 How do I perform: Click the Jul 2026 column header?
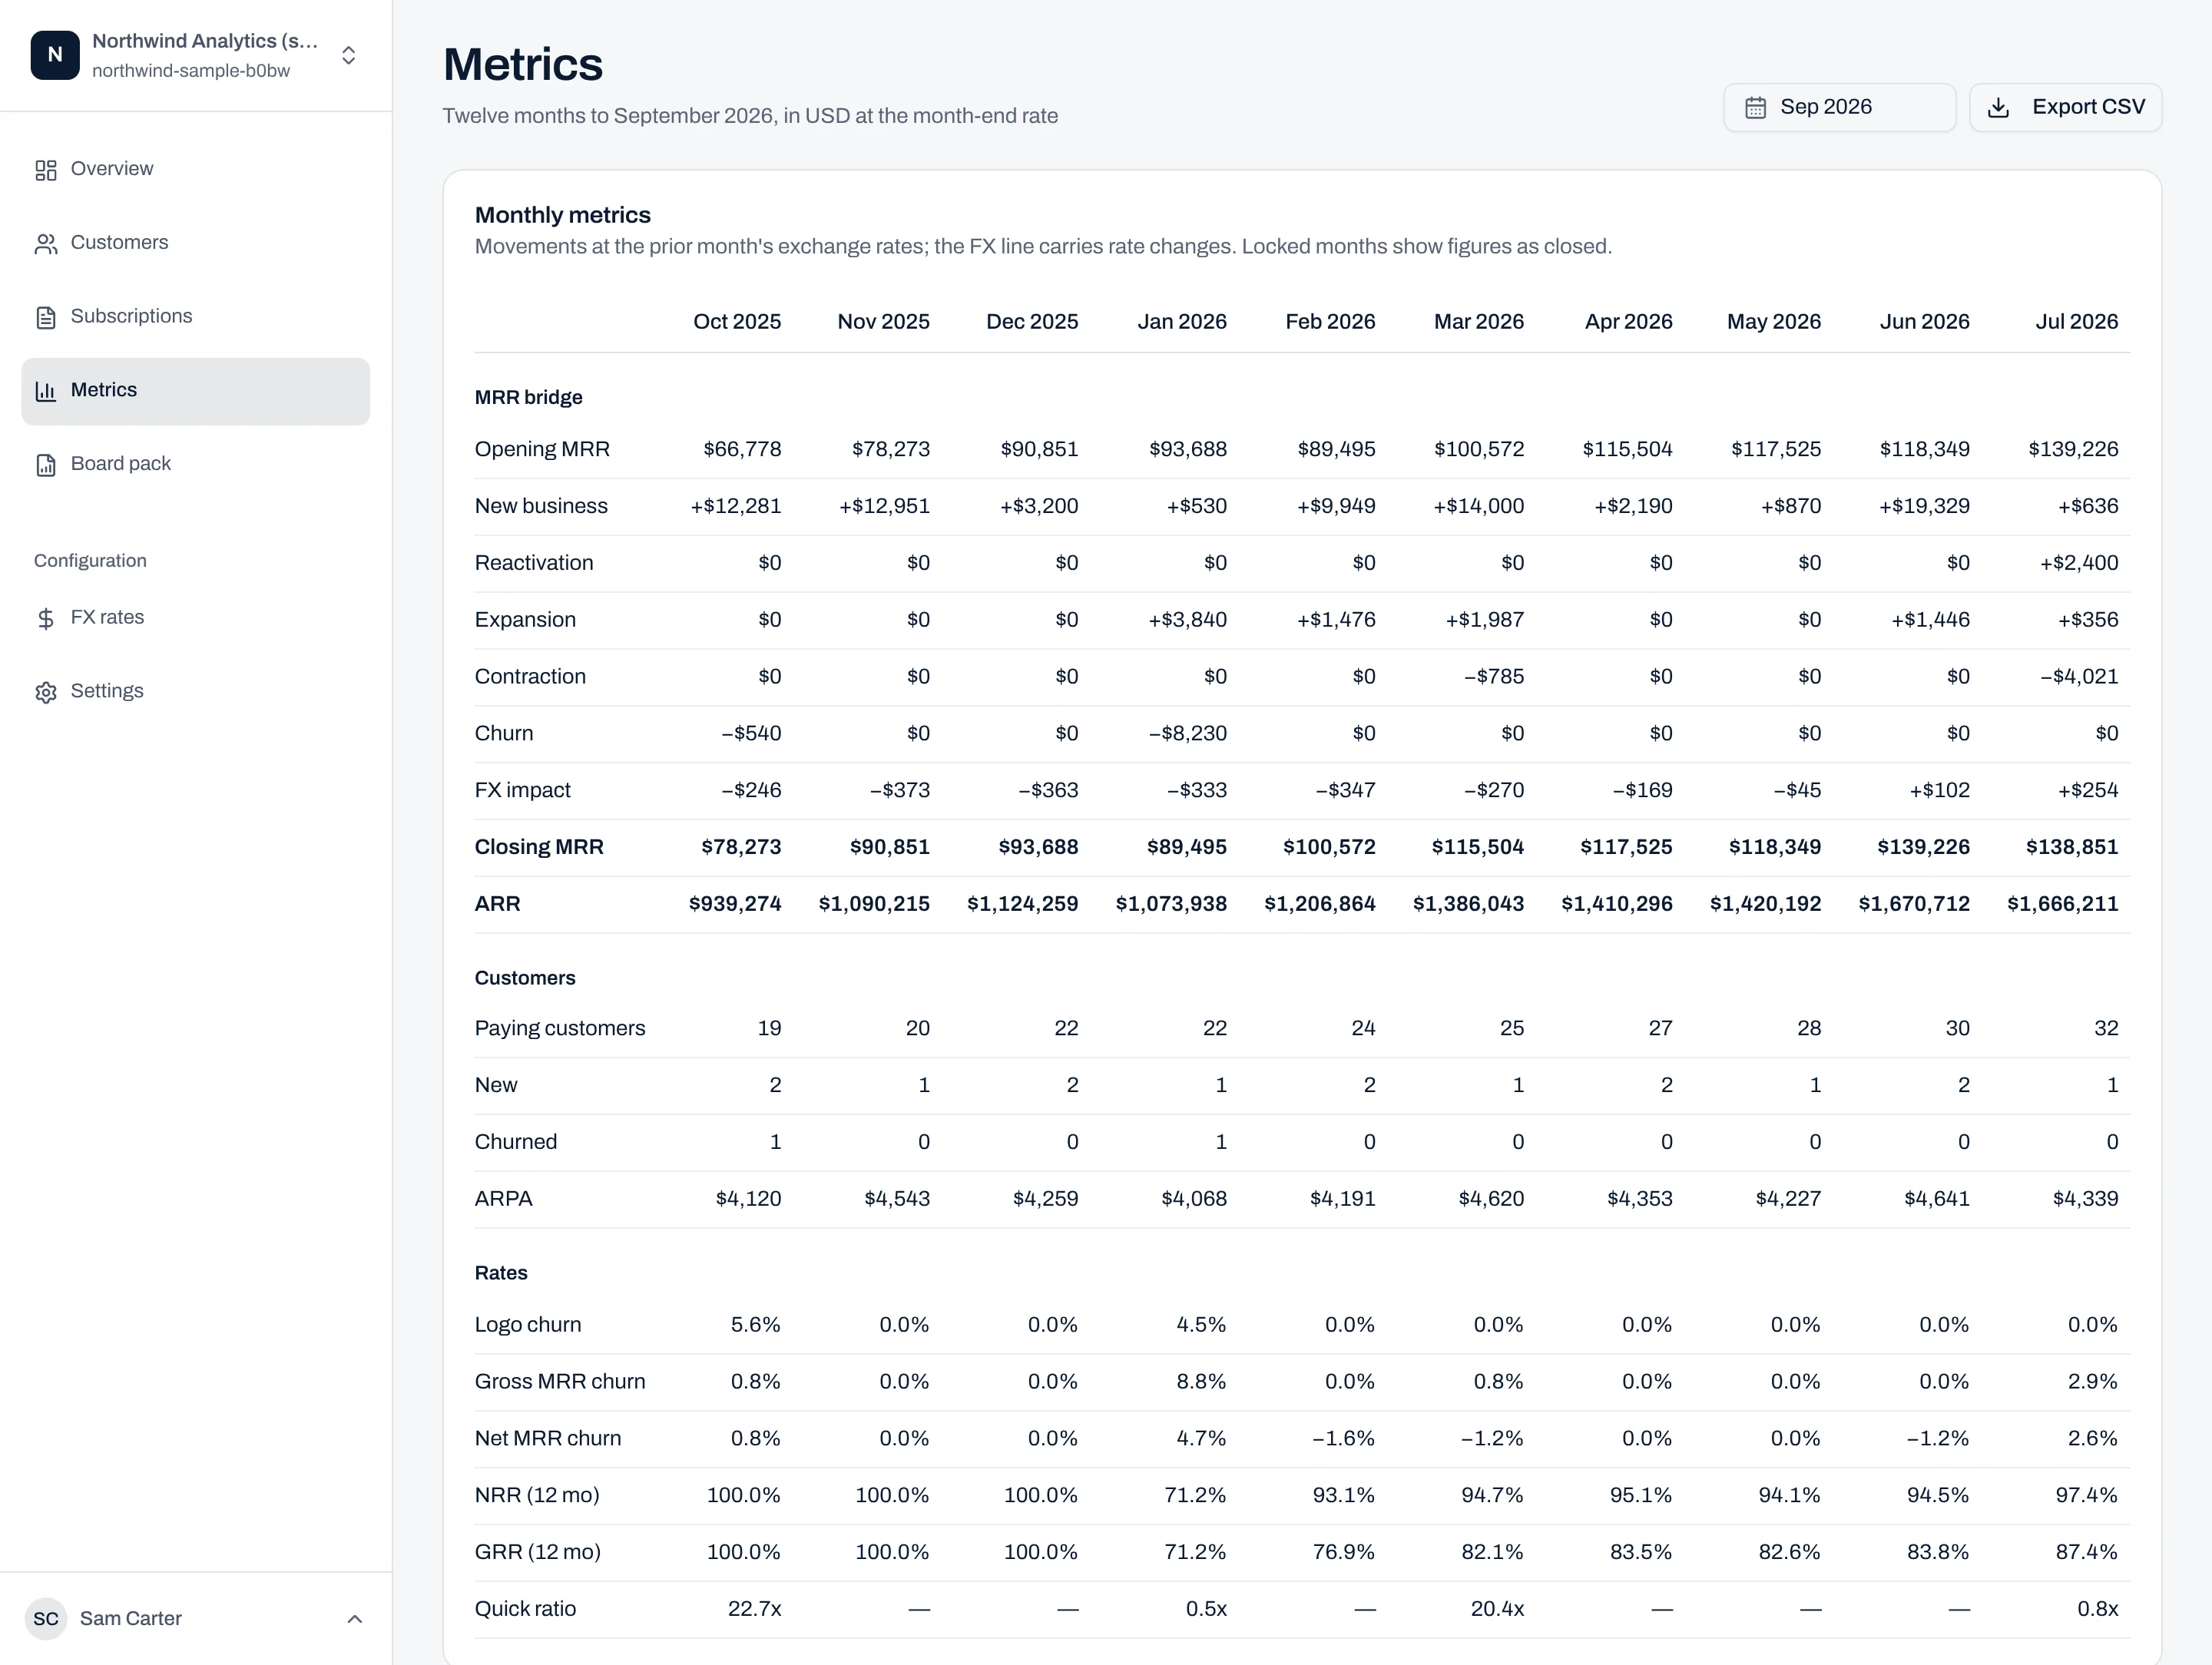(x=2076, y=322)
